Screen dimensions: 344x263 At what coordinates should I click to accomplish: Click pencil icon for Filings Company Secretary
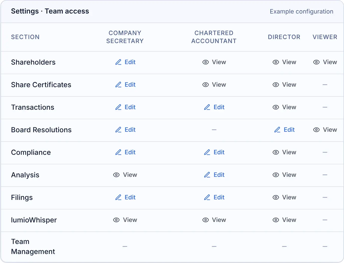[x=118, y=197]
